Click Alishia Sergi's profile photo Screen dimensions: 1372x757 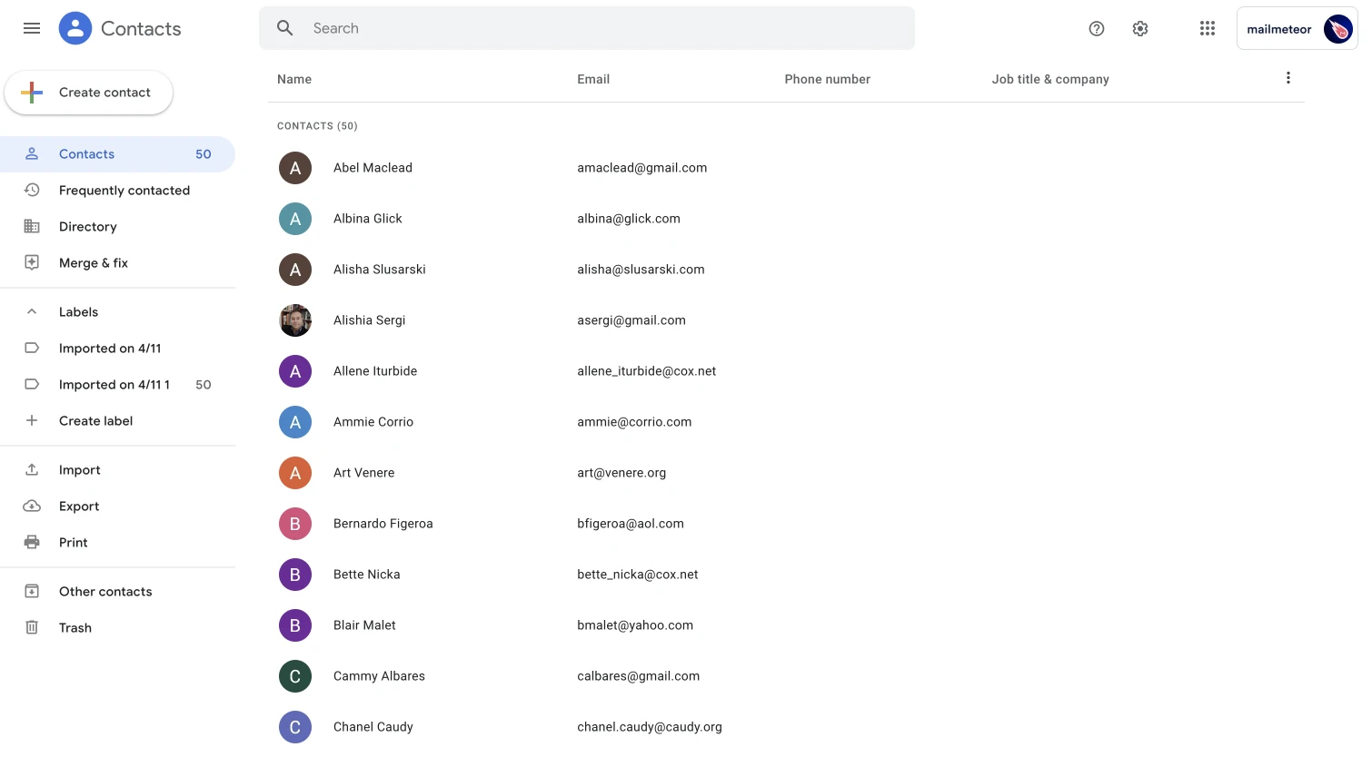[295, 320]
